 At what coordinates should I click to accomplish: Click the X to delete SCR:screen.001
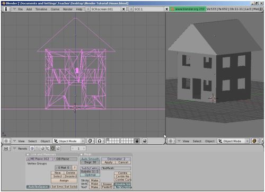(x=123, y=9)
